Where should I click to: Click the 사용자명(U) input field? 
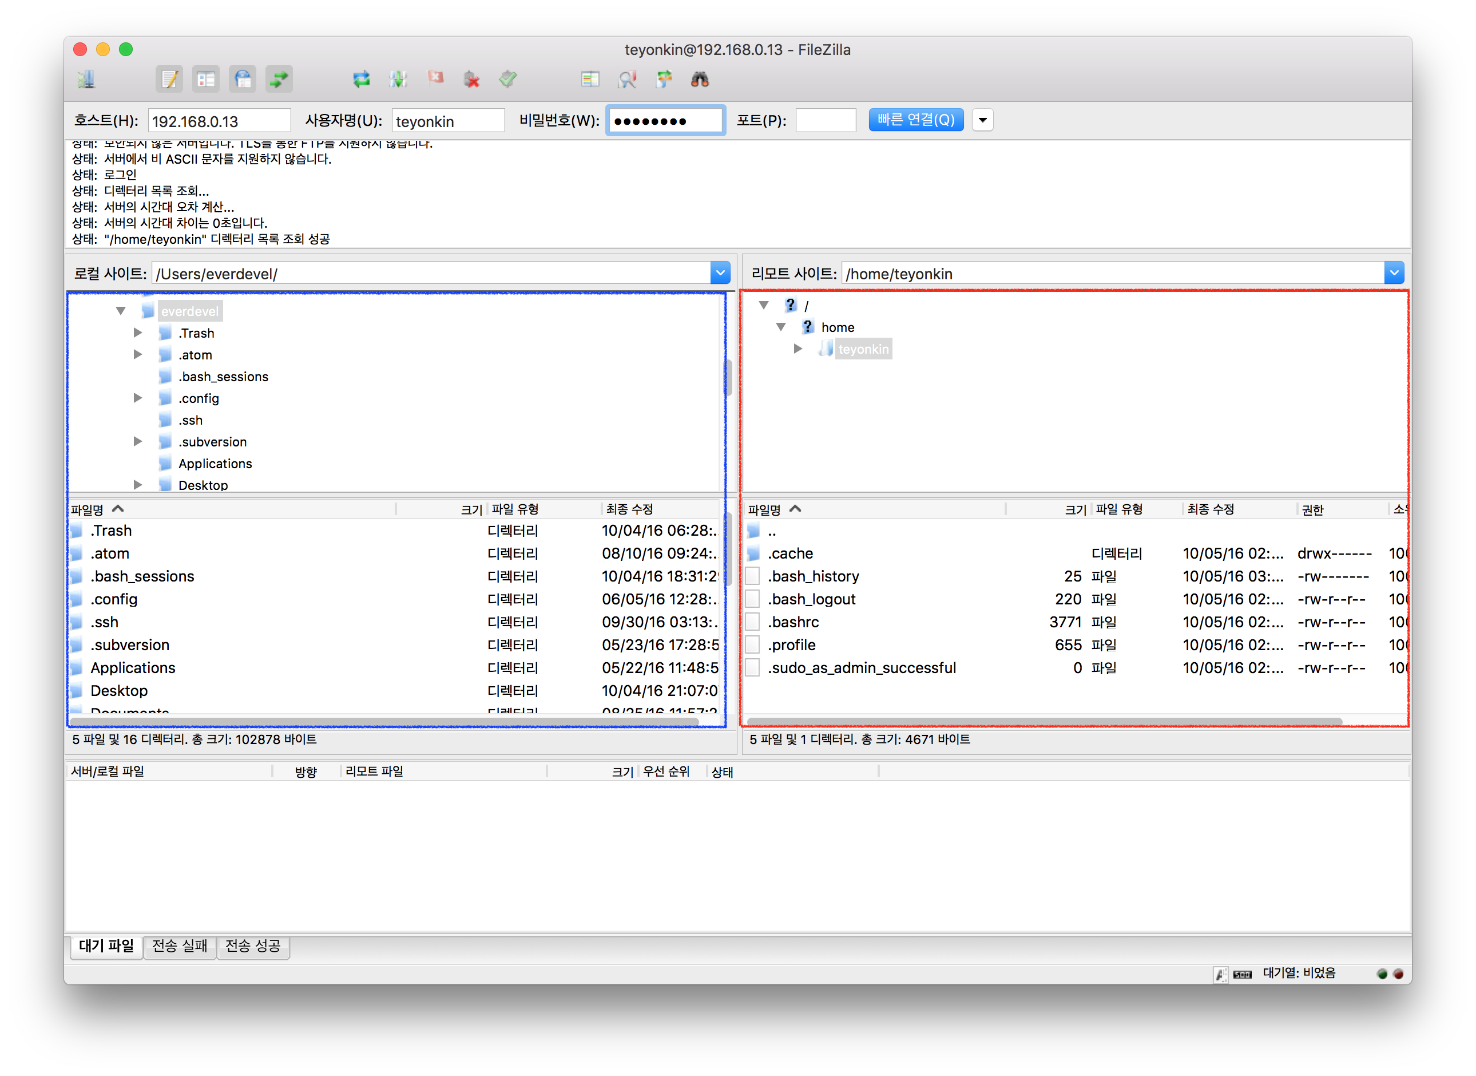click(448, 121)
